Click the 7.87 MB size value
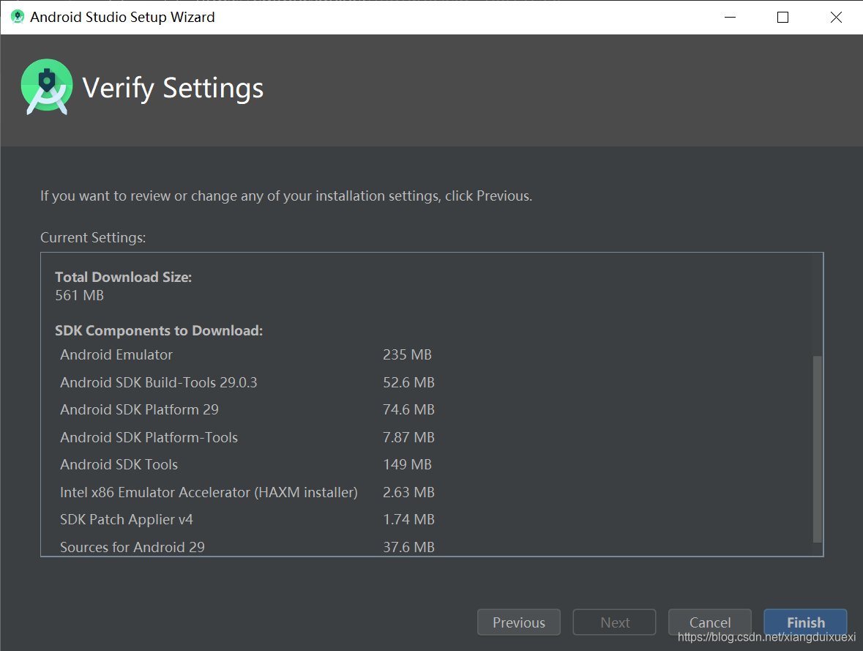The width and height of the screenshot is (863, 651). [408, 437]
